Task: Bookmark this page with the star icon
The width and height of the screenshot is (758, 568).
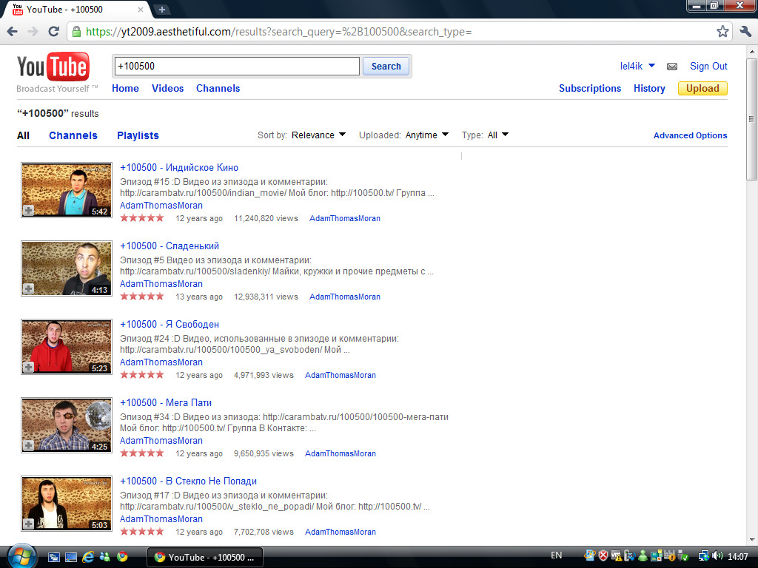Action: [x=722, y=32]
